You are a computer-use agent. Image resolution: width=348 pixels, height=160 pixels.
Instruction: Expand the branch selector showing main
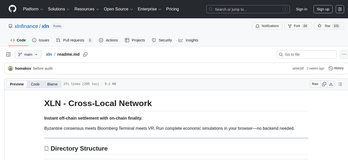pos(28,54)
